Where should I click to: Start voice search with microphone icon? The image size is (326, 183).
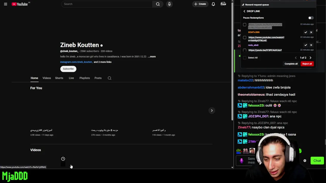169,4
